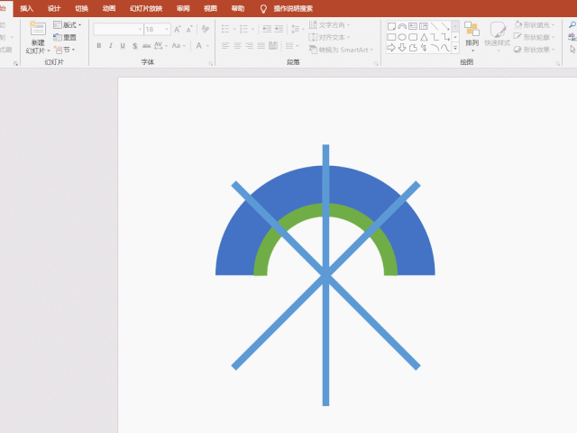Screen dimensions: 577x433
Task: Click the Clear Formatting eraser icon
Action: click(206, 29)
